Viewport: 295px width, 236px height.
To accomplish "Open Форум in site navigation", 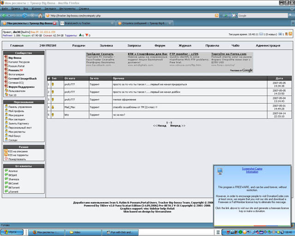I will pos(160,46).
